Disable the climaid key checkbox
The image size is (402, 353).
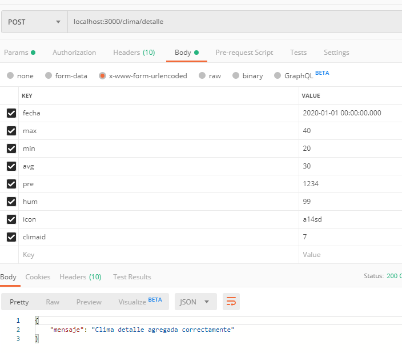11,237
